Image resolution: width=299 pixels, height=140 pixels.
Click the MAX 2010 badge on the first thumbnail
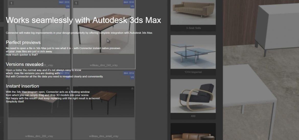click(64, 2)
